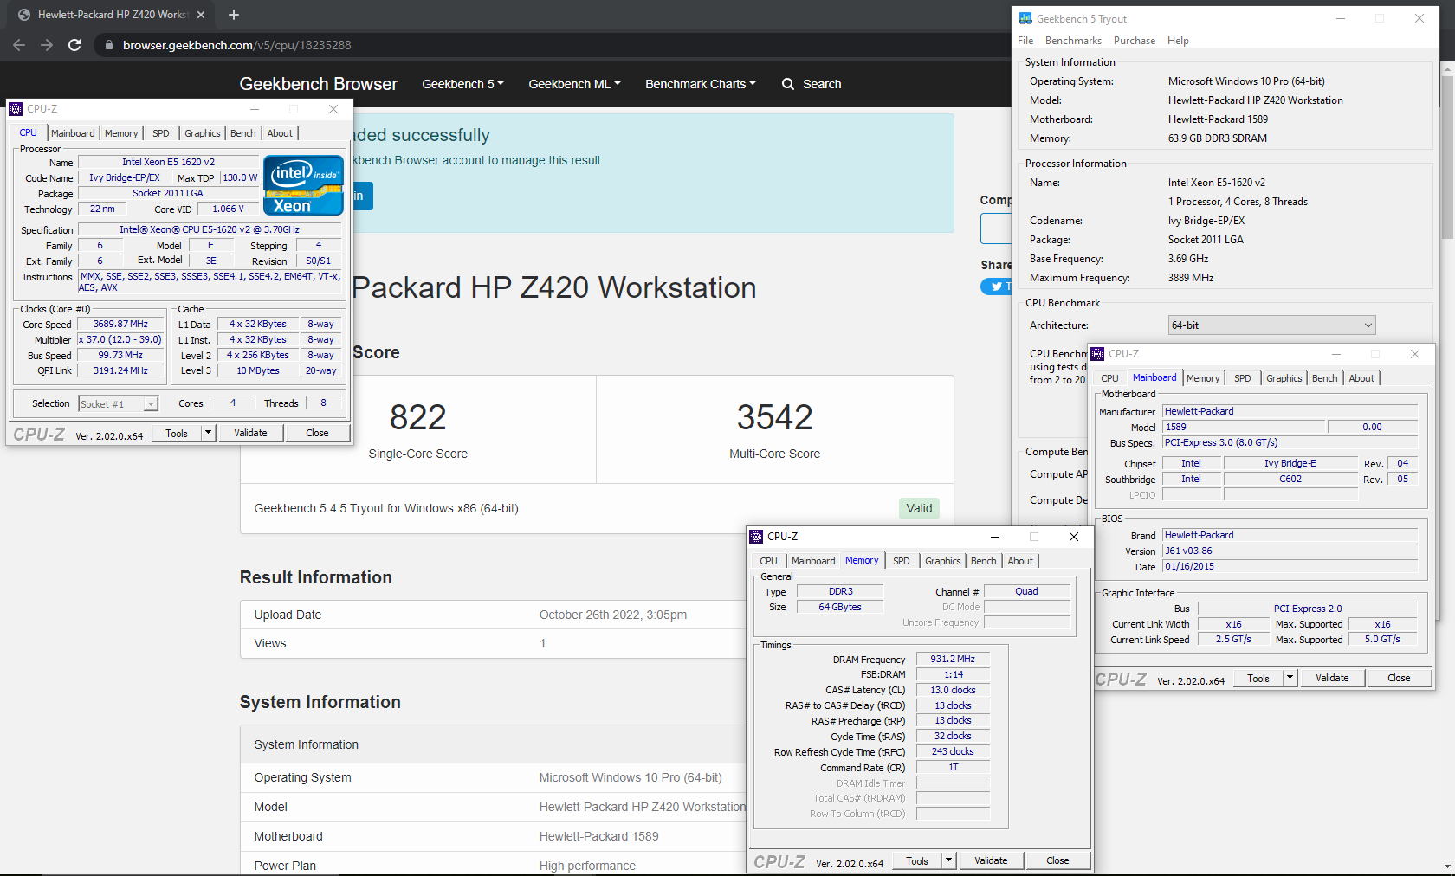Screen dimensions: 1455x876
Task: Click the SPD tab in CPU-Z Memory window
Action: [x=902, y=561]
